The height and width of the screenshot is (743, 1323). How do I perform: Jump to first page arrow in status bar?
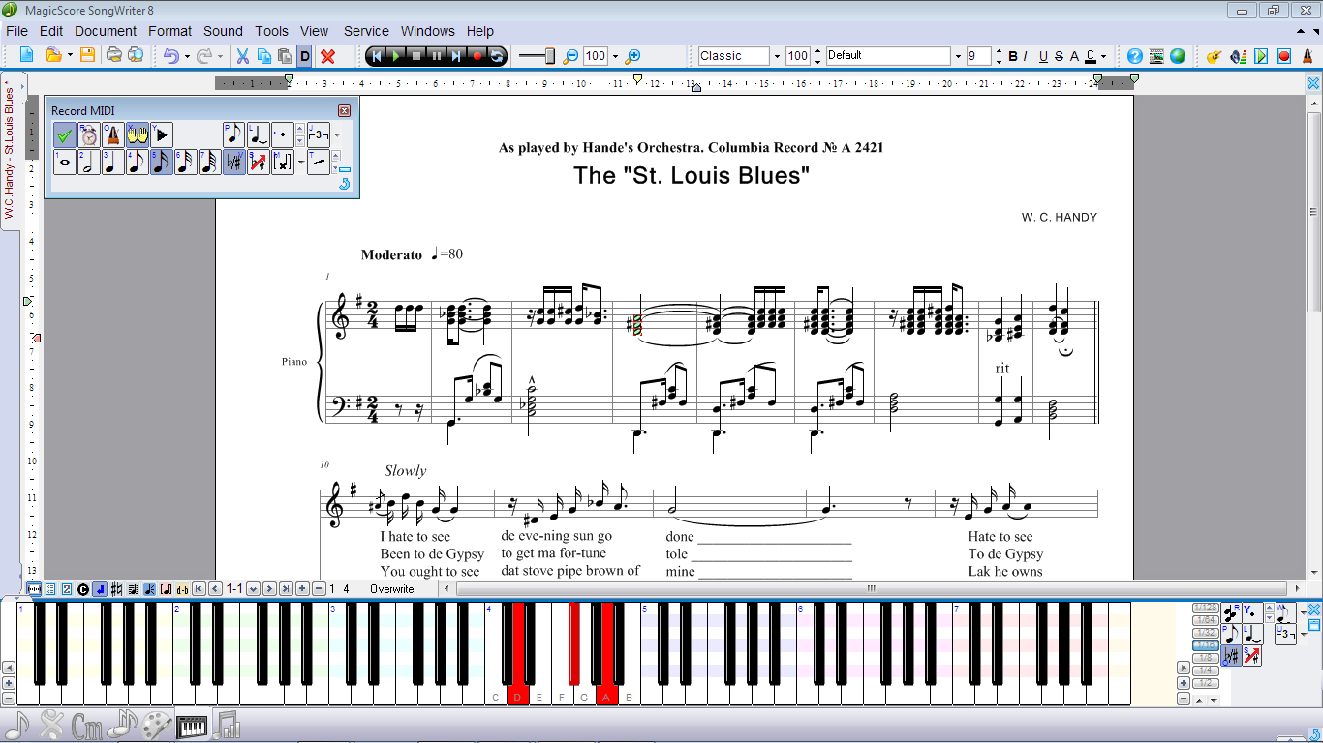pos(199,588)
